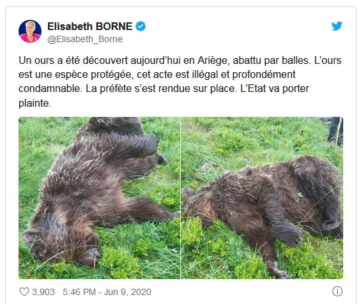
Task: Click the blue verified badge
Action: pos(141,26)
